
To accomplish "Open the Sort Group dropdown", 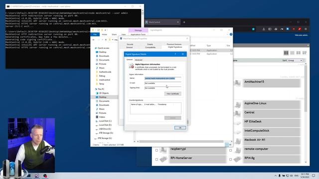I will [x=295, y=60].
